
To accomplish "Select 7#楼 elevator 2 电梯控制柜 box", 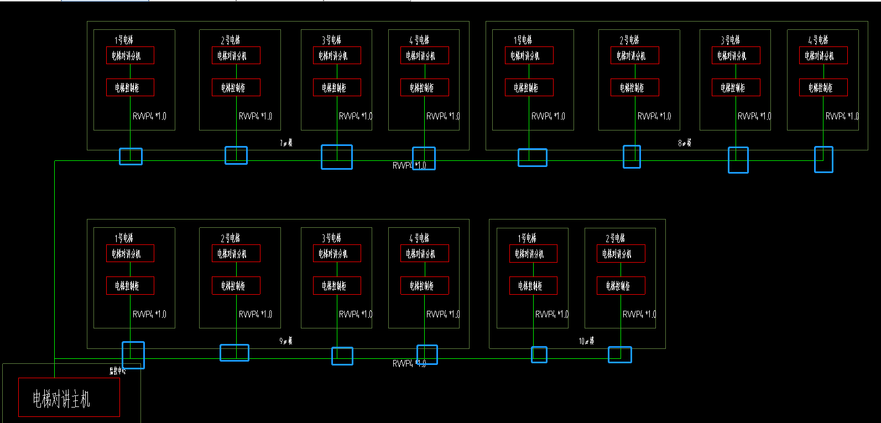I will tap(236, 87).
